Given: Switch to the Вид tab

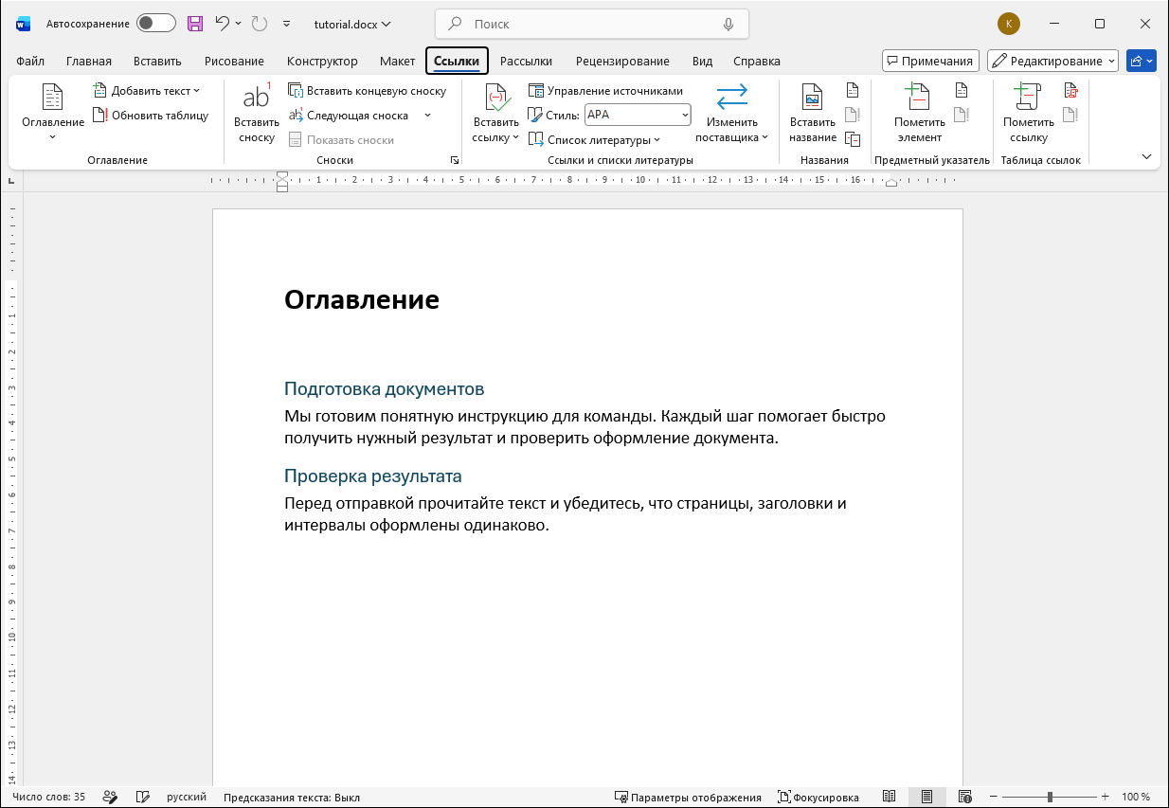Looking at the screenshot, I should [x=702, y=61].
